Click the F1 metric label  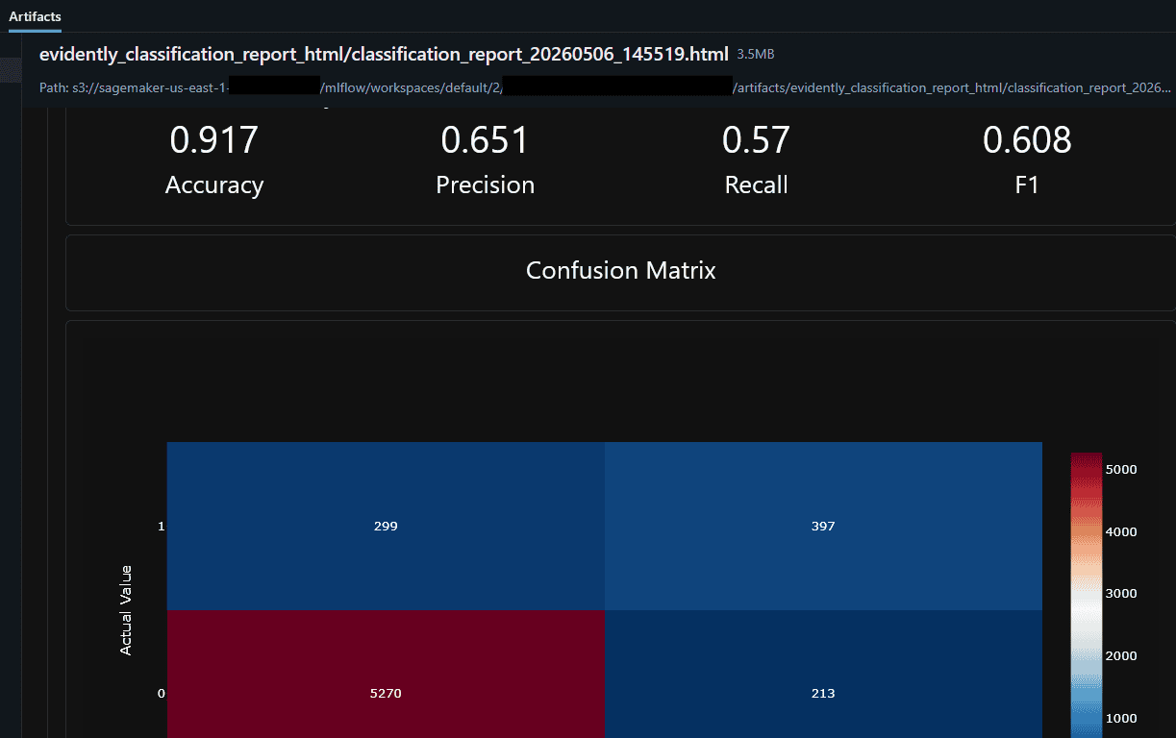click(1027, 185)
